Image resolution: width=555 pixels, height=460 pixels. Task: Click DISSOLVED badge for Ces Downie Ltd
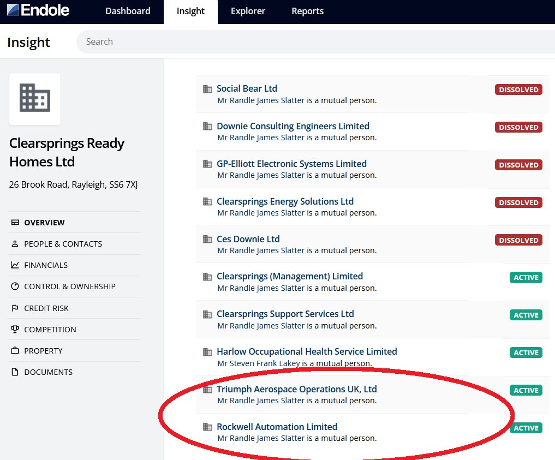(x=518, y=240)
